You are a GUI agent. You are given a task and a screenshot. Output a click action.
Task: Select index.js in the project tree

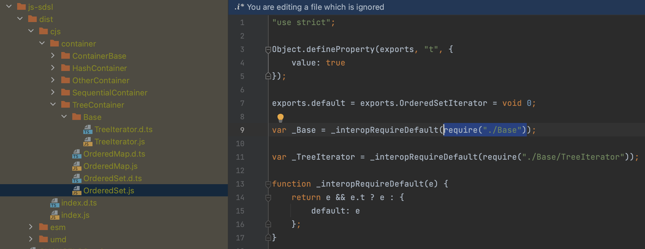pyautogui.click(x=75, y=215)
